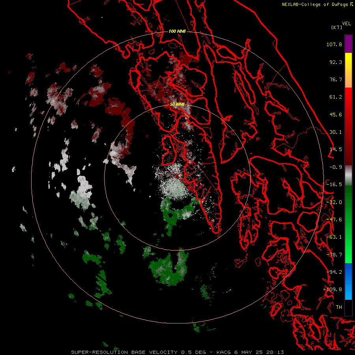Select the 61.2 legend value
355x355 pixels.
pyautogui.click(x=336, y=97)
